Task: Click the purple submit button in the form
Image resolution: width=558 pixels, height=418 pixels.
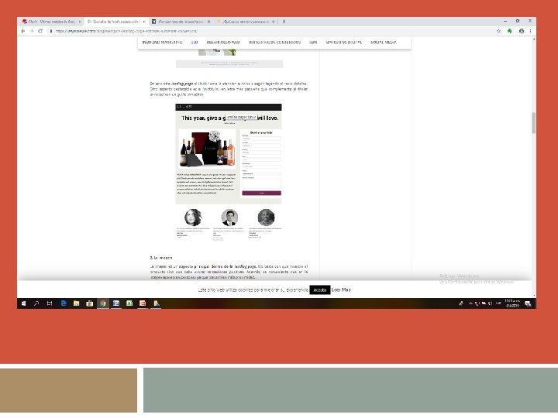Action: [x=262, y=193]
